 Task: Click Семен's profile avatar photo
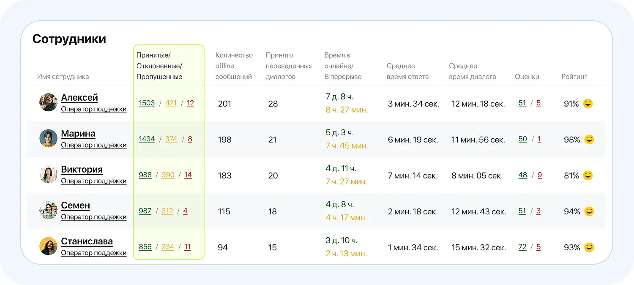click(48, 210)
